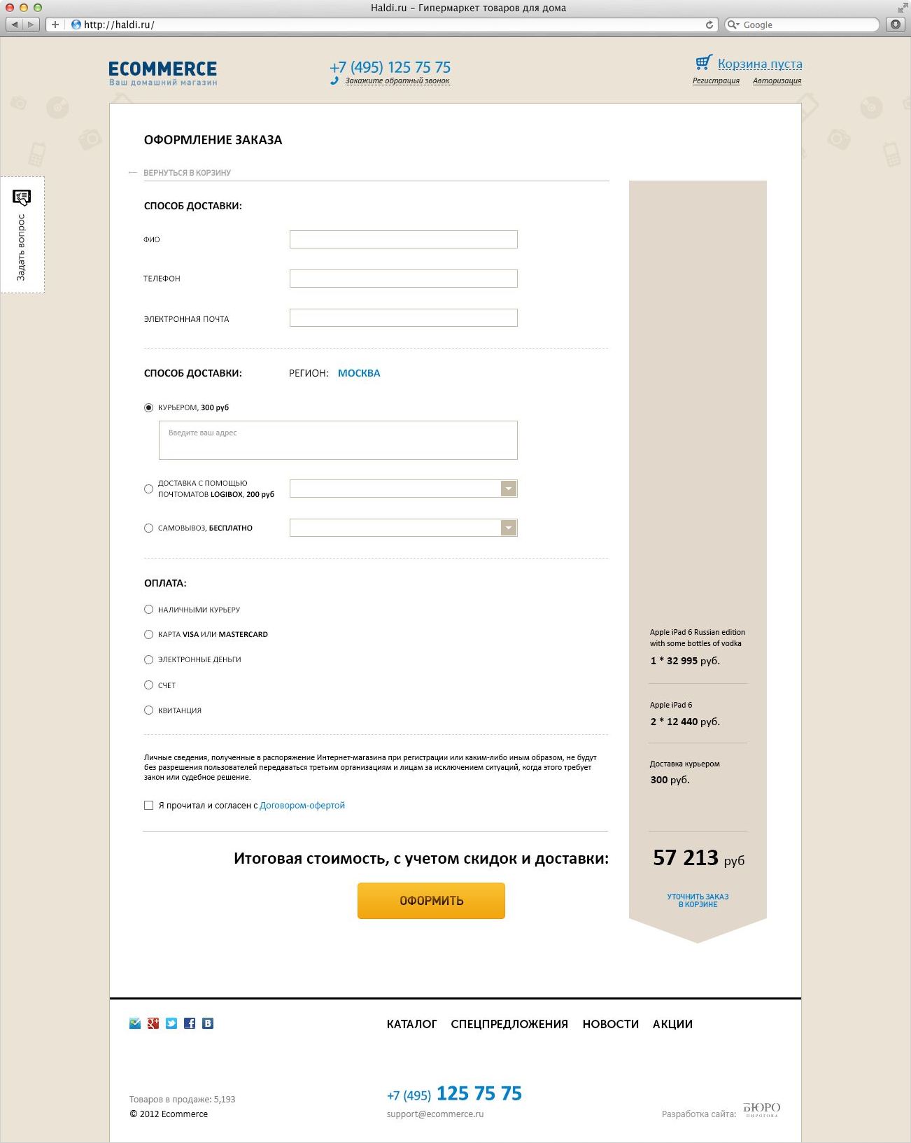Click the Twitter icon in footer
Image resolution: width=911 pixels, height=1143 pixels.
[x=171, y=1023]
